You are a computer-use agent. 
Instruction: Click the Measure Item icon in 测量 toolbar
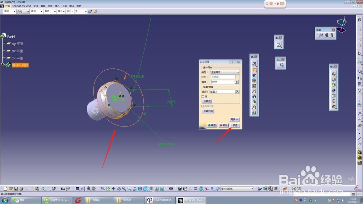(327, 36)
